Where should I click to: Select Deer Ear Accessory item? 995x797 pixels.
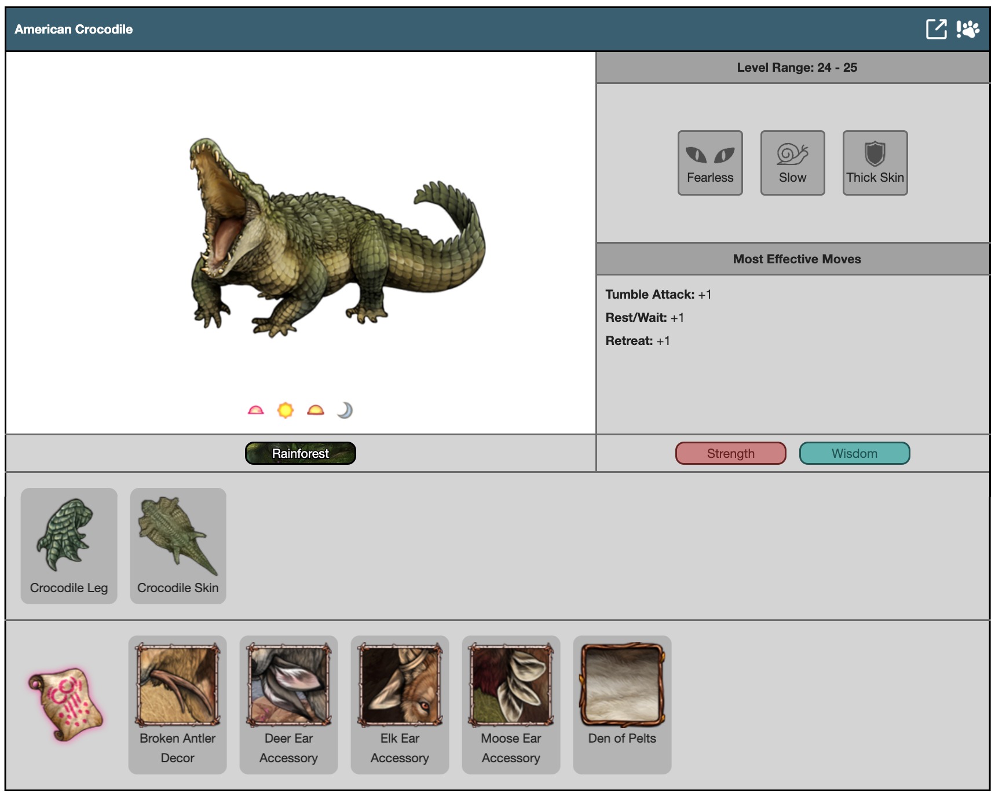coord(288,704)
